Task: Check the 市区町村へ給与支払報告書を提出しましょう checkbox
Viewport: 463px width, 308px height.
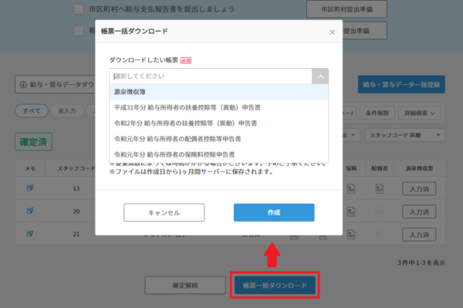Action: (x=79, y=9)
